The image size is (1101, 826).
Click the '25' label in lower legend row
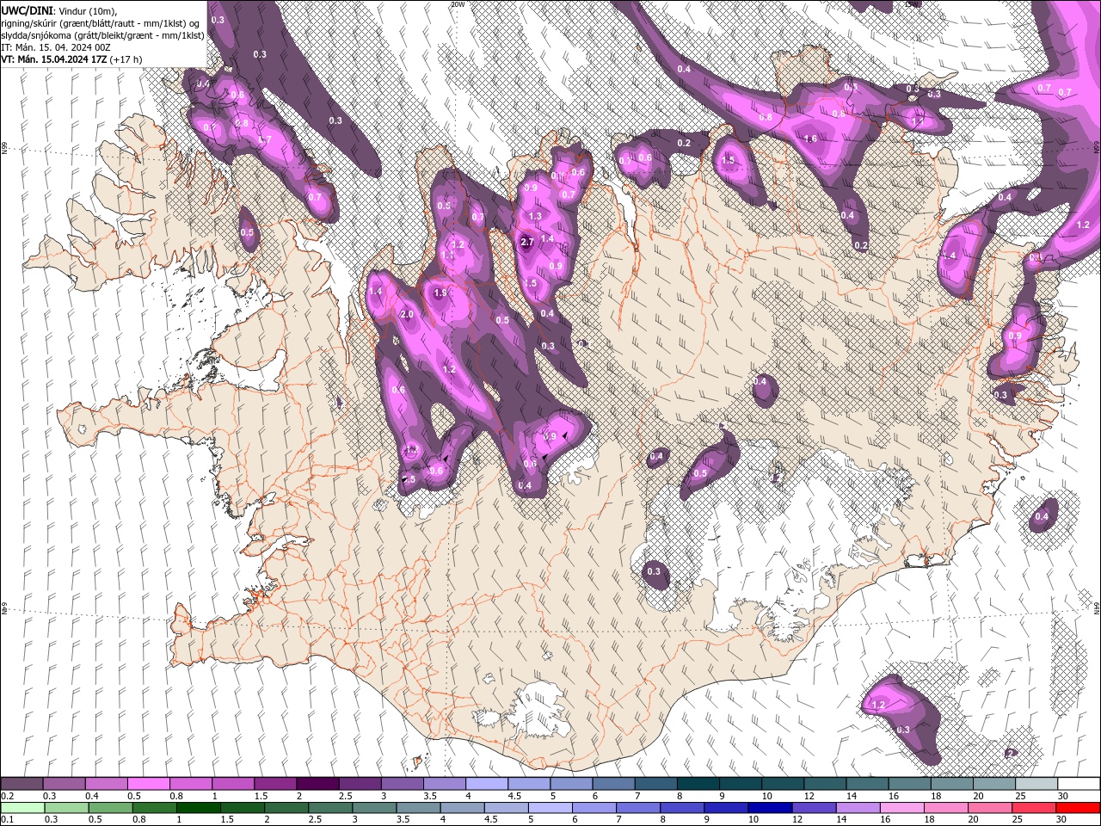click(1019, 819)
